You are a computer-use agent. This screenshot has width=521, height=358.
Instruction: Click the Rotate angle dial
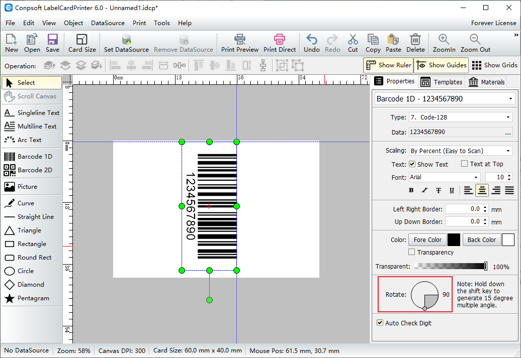click(x=424, y=295)
